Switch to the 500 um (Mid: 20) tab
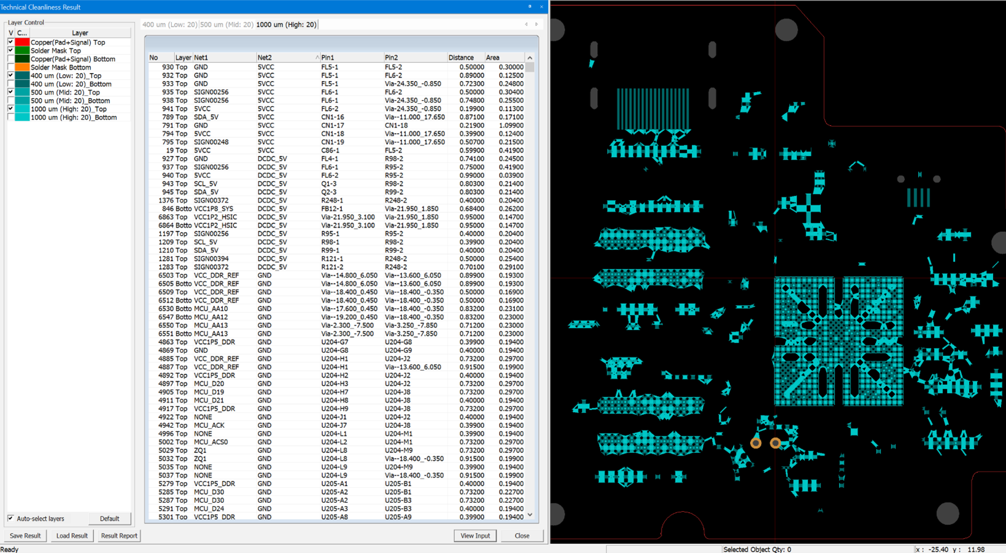This screenshot has height=553, width=1006. [x=226, y=25]
